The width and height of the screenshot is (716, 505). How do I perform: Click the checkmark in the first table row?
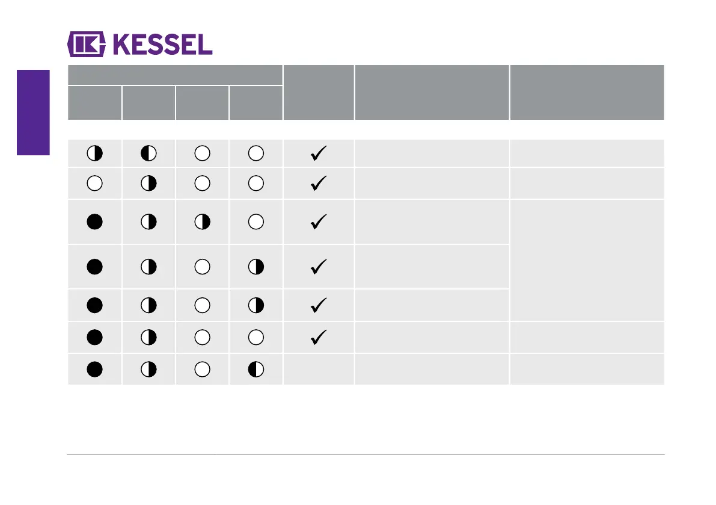pyautogui.click(x=319, y=153)
